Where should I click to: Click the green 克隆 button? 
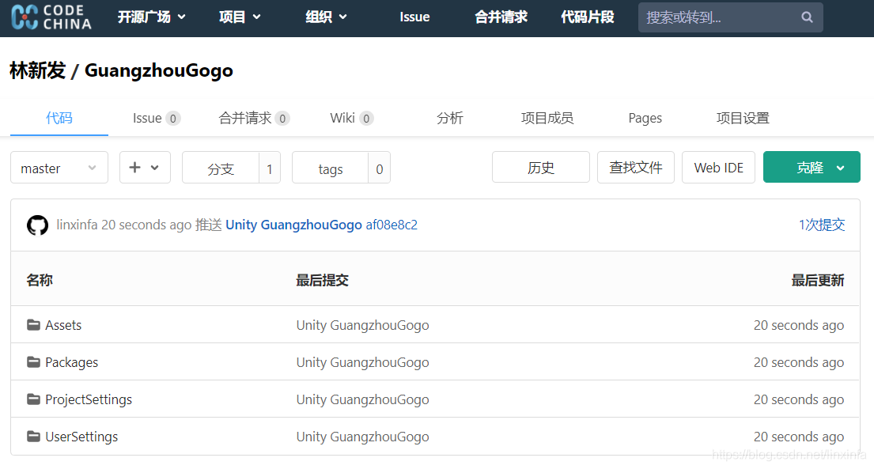point(812,168)
